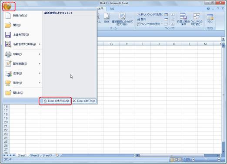Choose Close from the Office menu

(14, 93)
